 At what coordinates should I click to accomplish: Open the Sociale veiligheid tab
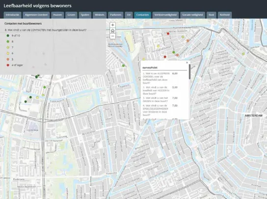(192, 15)
